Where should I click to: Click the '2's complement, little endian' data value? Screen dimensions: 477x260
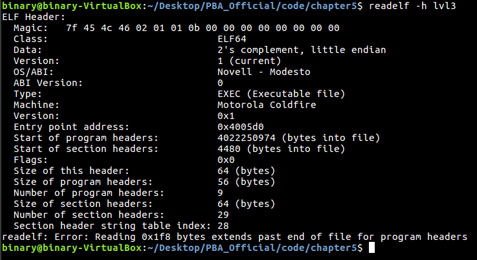point(302,50)
